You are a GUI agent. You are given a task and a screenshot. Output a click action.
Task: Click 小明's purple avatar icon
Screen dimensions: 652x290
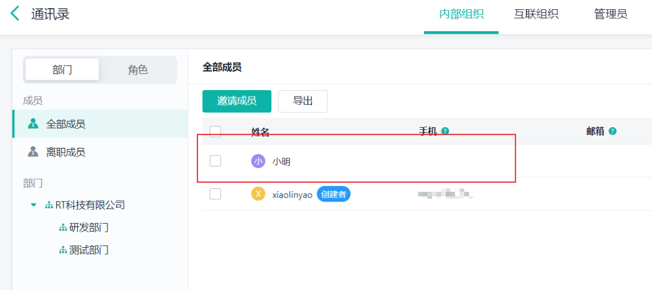coord(258,161)
